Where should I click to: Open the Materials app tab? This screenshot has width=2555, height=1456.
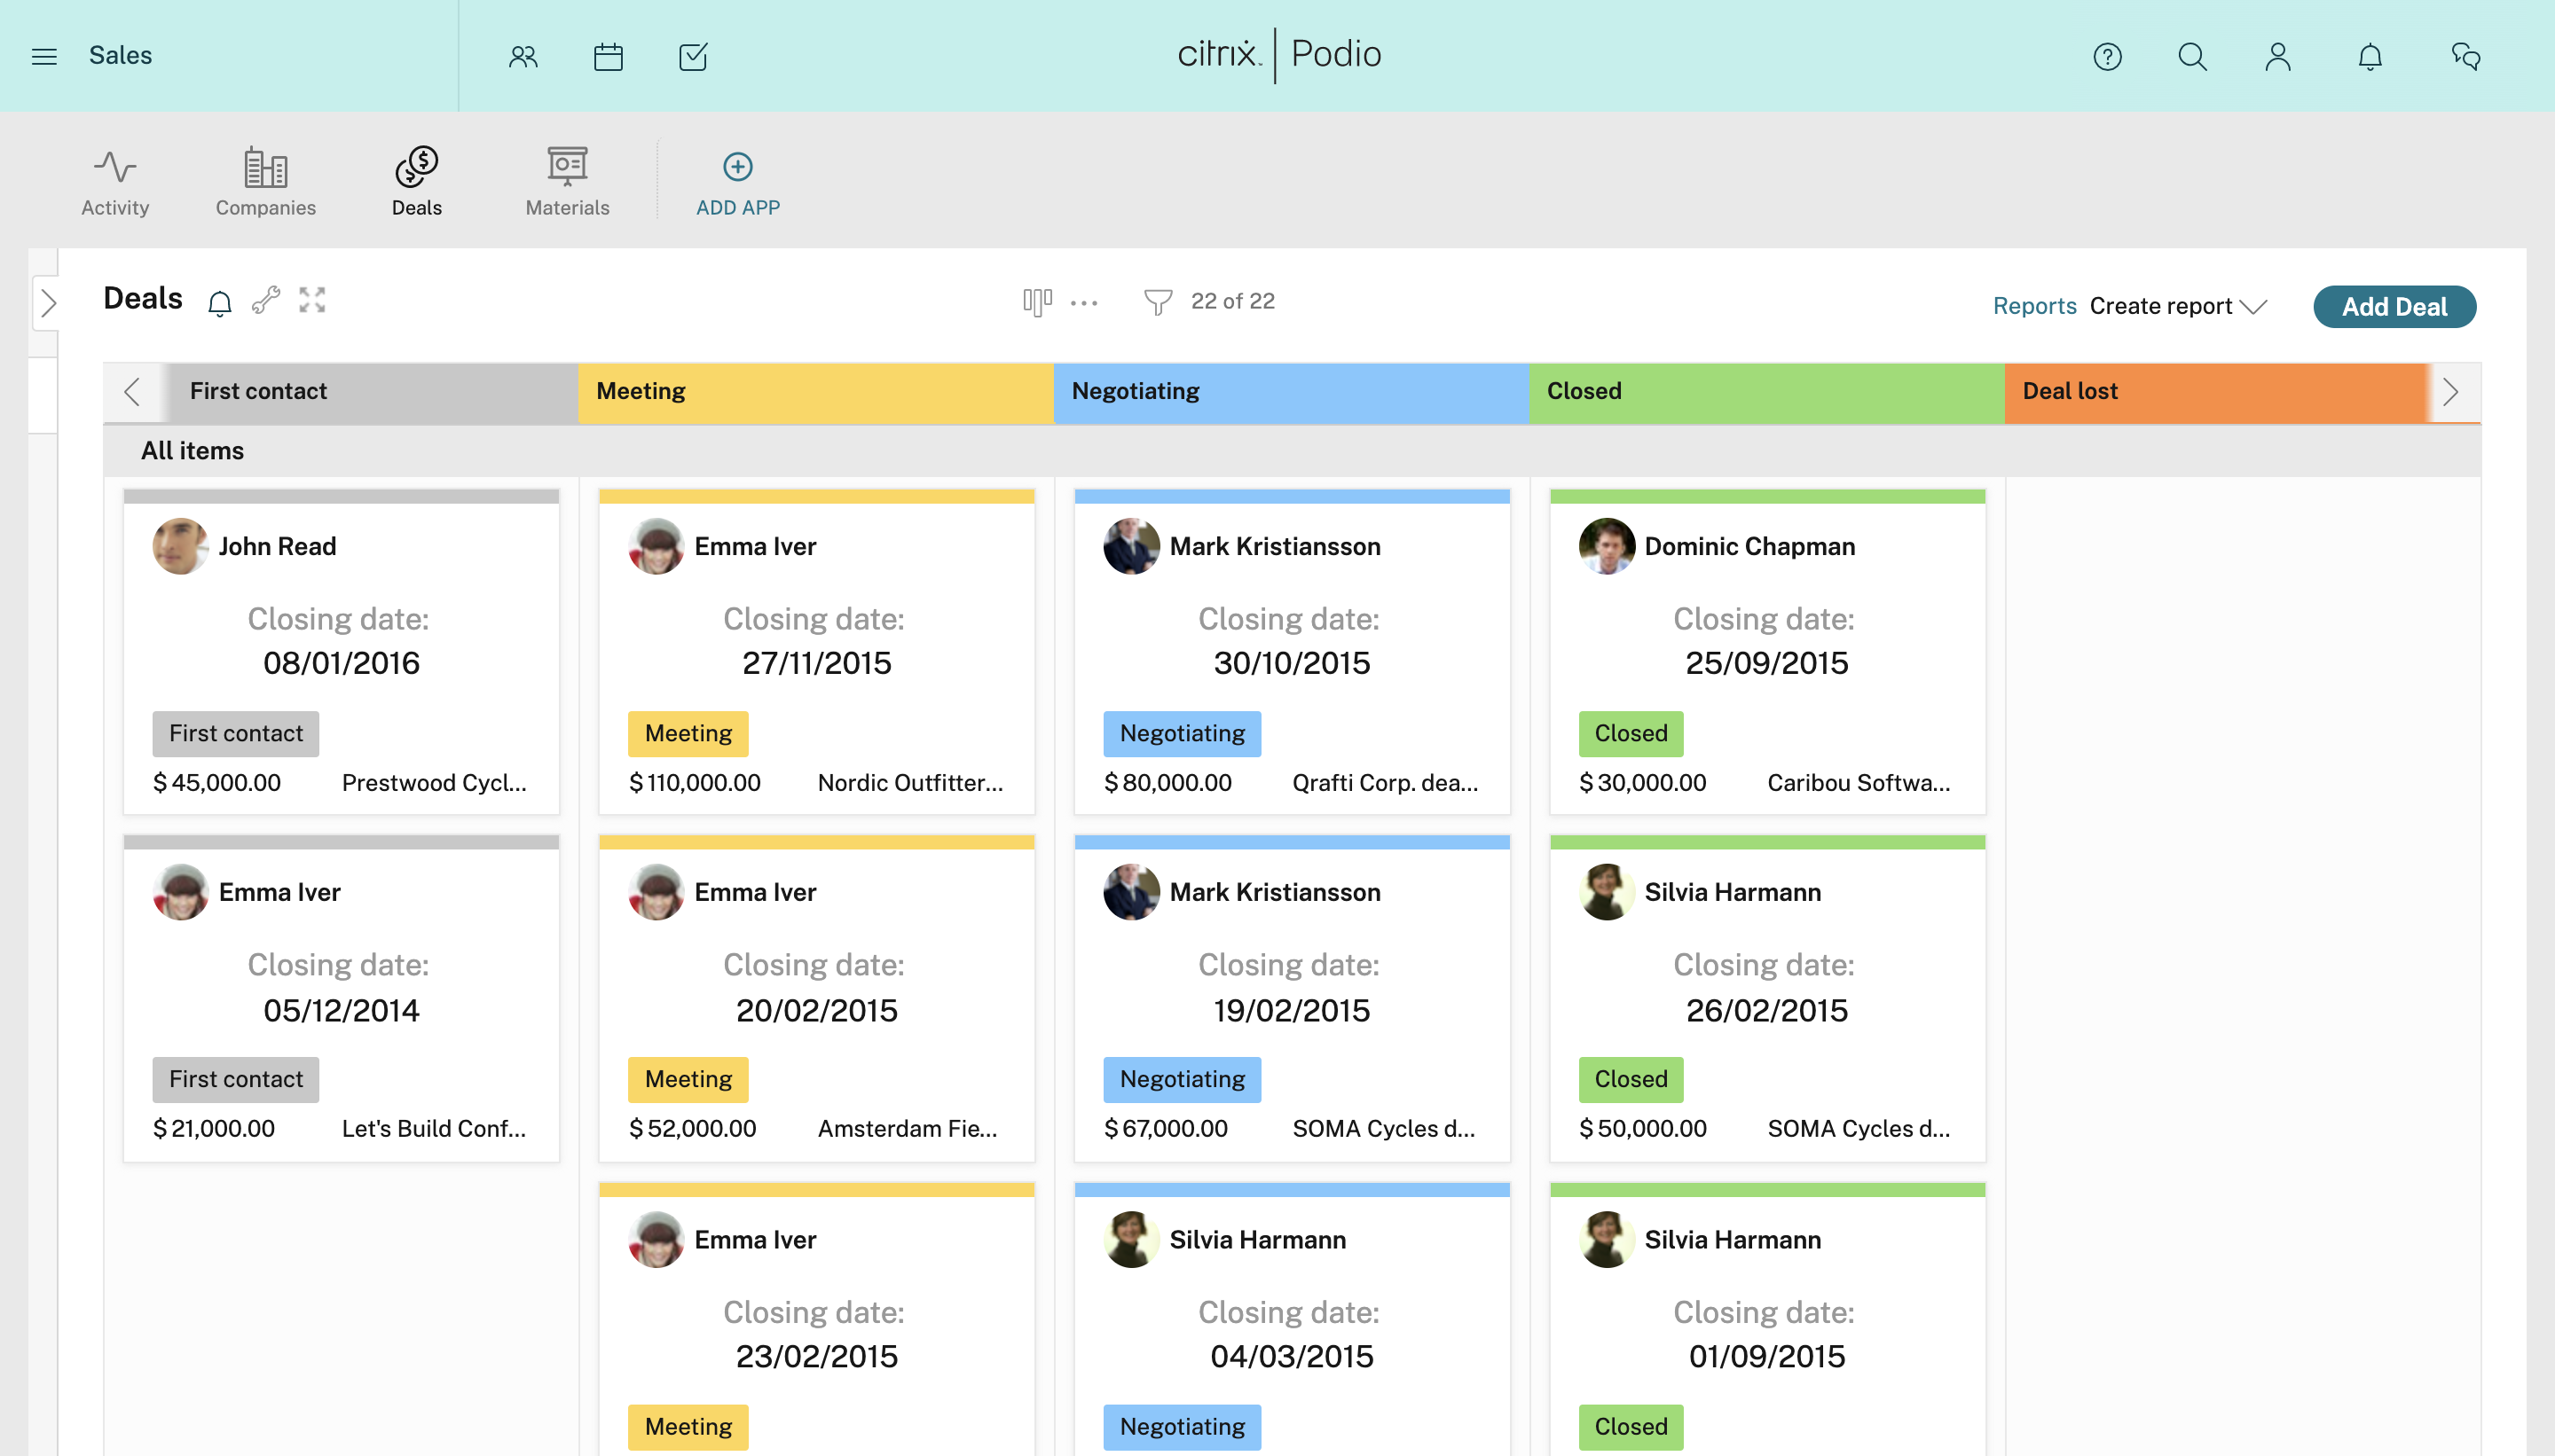(567, 182)
